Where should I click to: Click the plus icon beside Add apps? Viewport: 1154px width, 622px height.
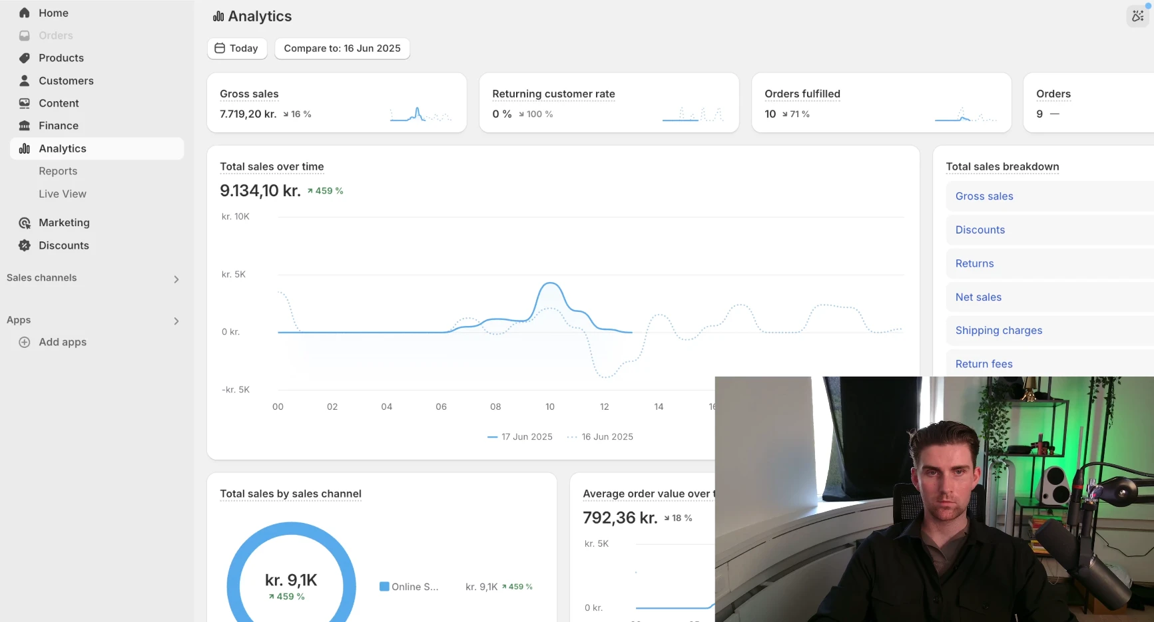click(25, 342)
